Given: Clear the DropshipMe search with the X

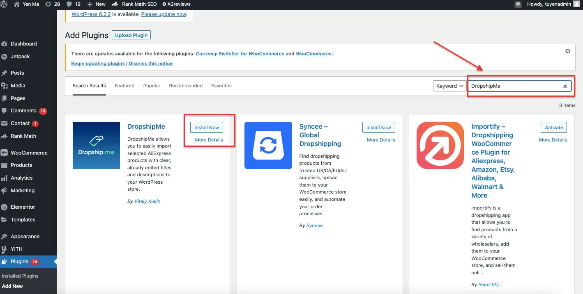Looking at the screenshot, I should (565, 86).
